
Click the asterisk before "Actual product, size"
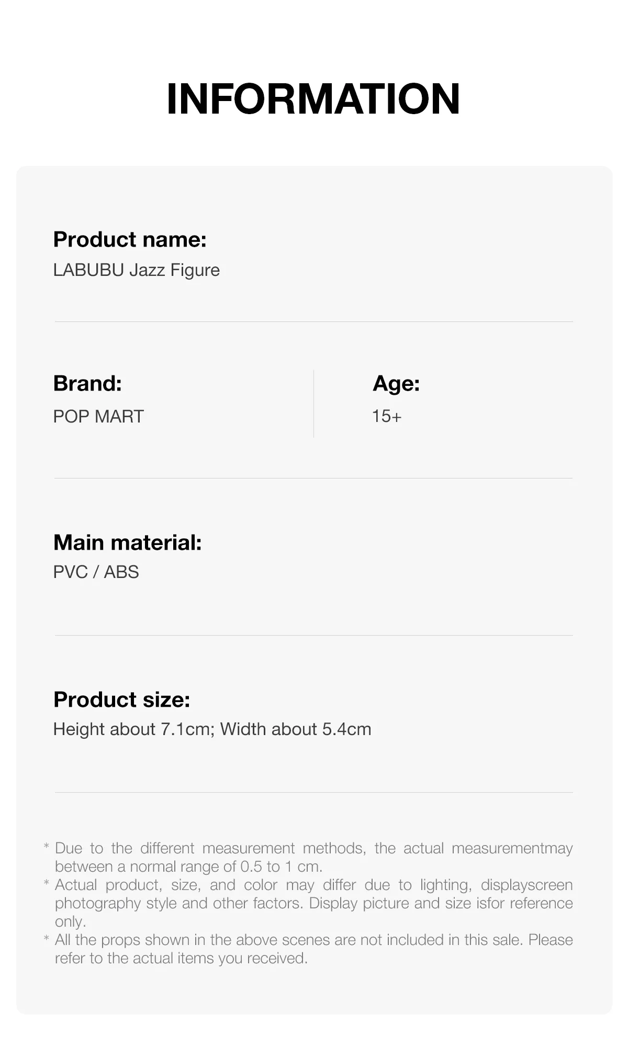(47, 883)
